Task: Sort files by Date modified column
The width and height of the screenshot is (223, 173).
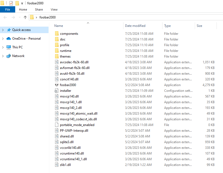Action: click(135, 26)
